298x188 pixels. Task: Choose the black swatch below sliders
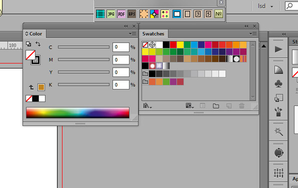pyautogui.click(x=35, y=98)
